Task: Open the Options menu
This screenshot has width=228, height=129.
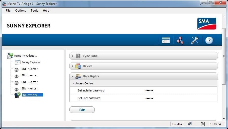Action: coord(21,11)
